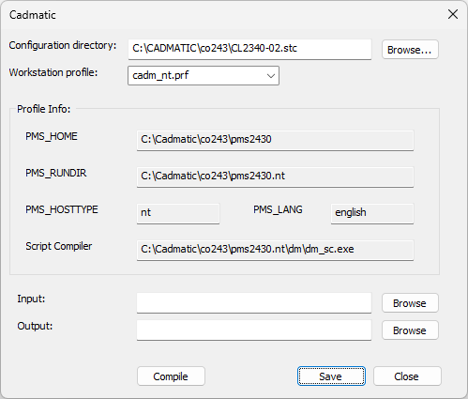Click the Browse button next to Output
This screenshot has width=468, height=399.
coord(410,330)
